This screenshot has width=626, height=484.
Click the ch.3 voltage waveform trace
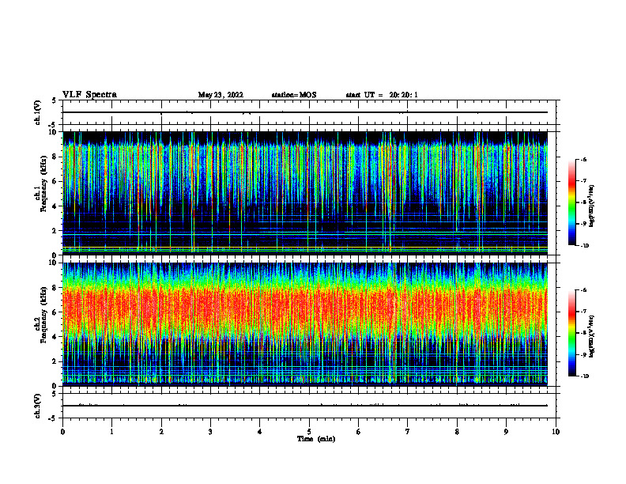click(x=305, y=406)
